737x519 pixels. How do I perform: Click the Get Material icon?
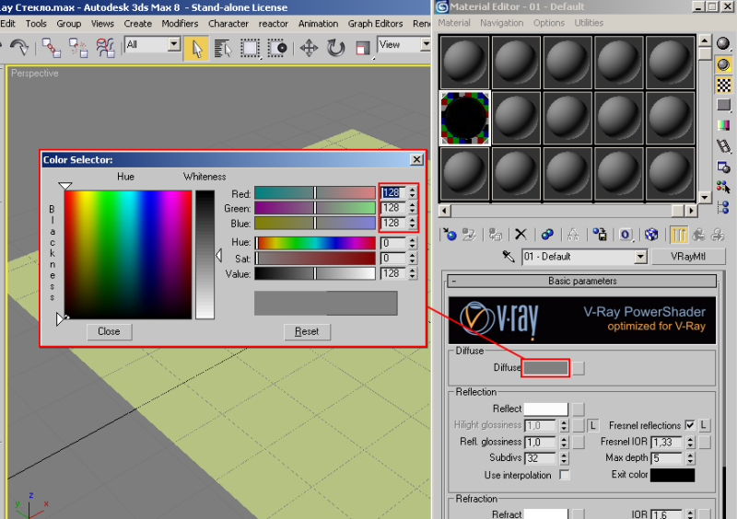pos(450,234)
